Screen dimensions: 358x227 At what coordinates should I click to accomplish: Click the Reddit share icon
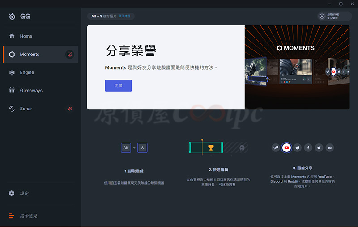click(x=298, y=148)
